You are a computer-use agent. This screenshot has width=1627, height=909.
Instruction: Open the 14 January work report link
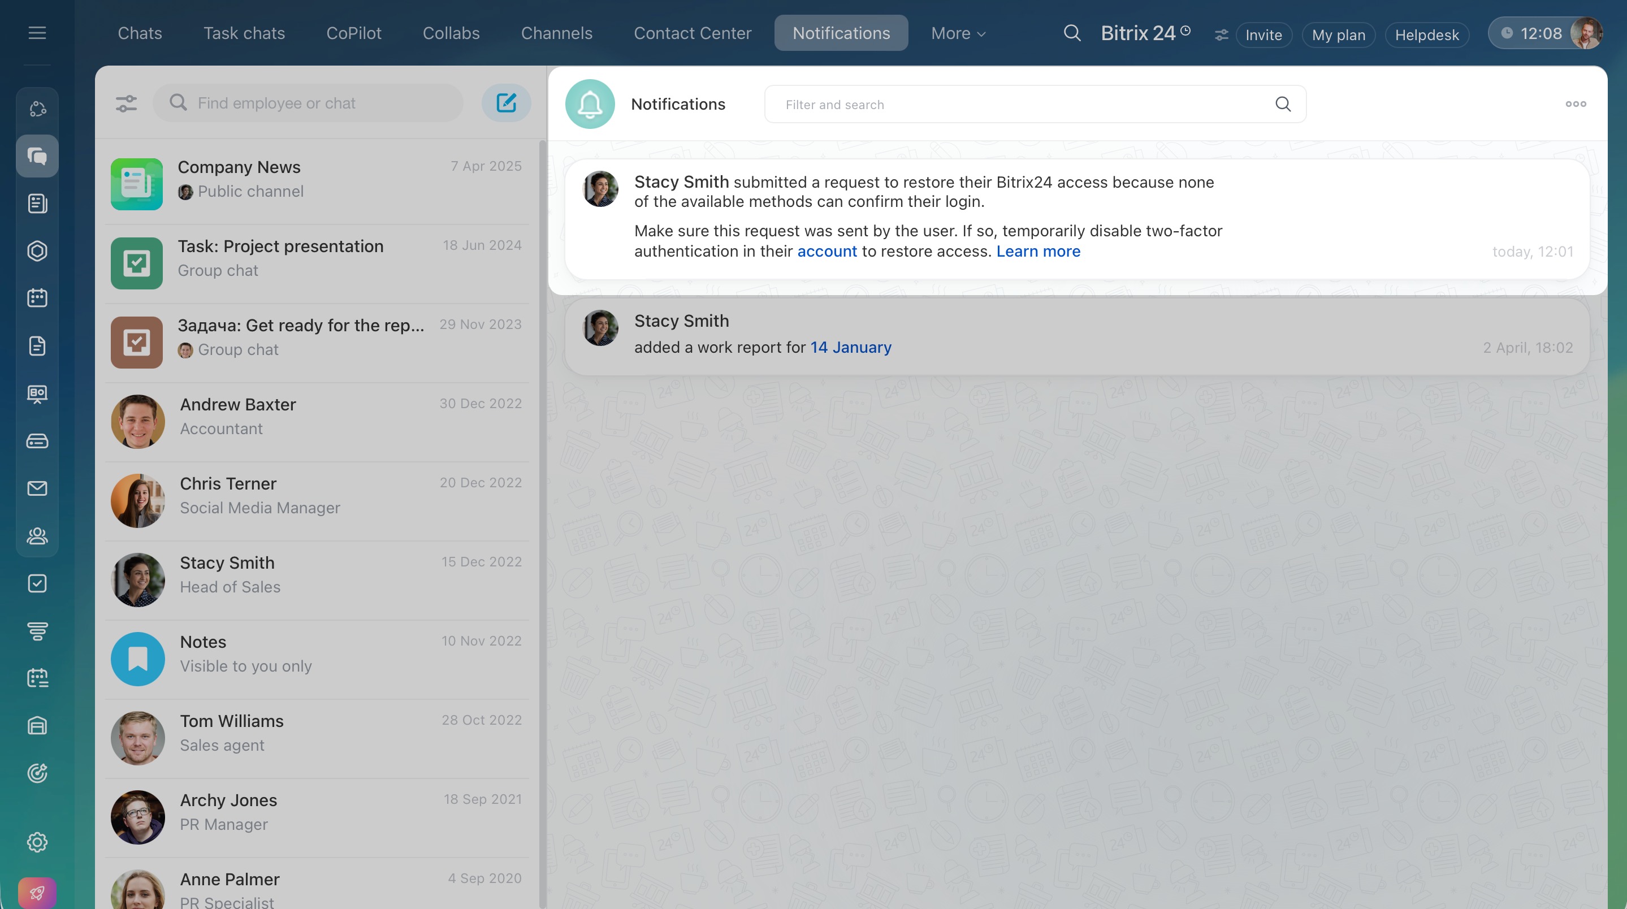click(850, 348)
